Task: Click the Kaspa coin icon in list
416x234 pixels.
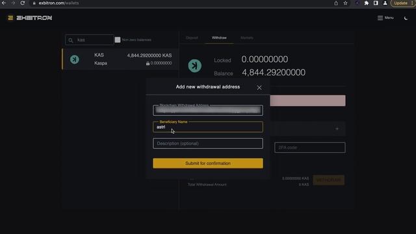Action: 75,59
